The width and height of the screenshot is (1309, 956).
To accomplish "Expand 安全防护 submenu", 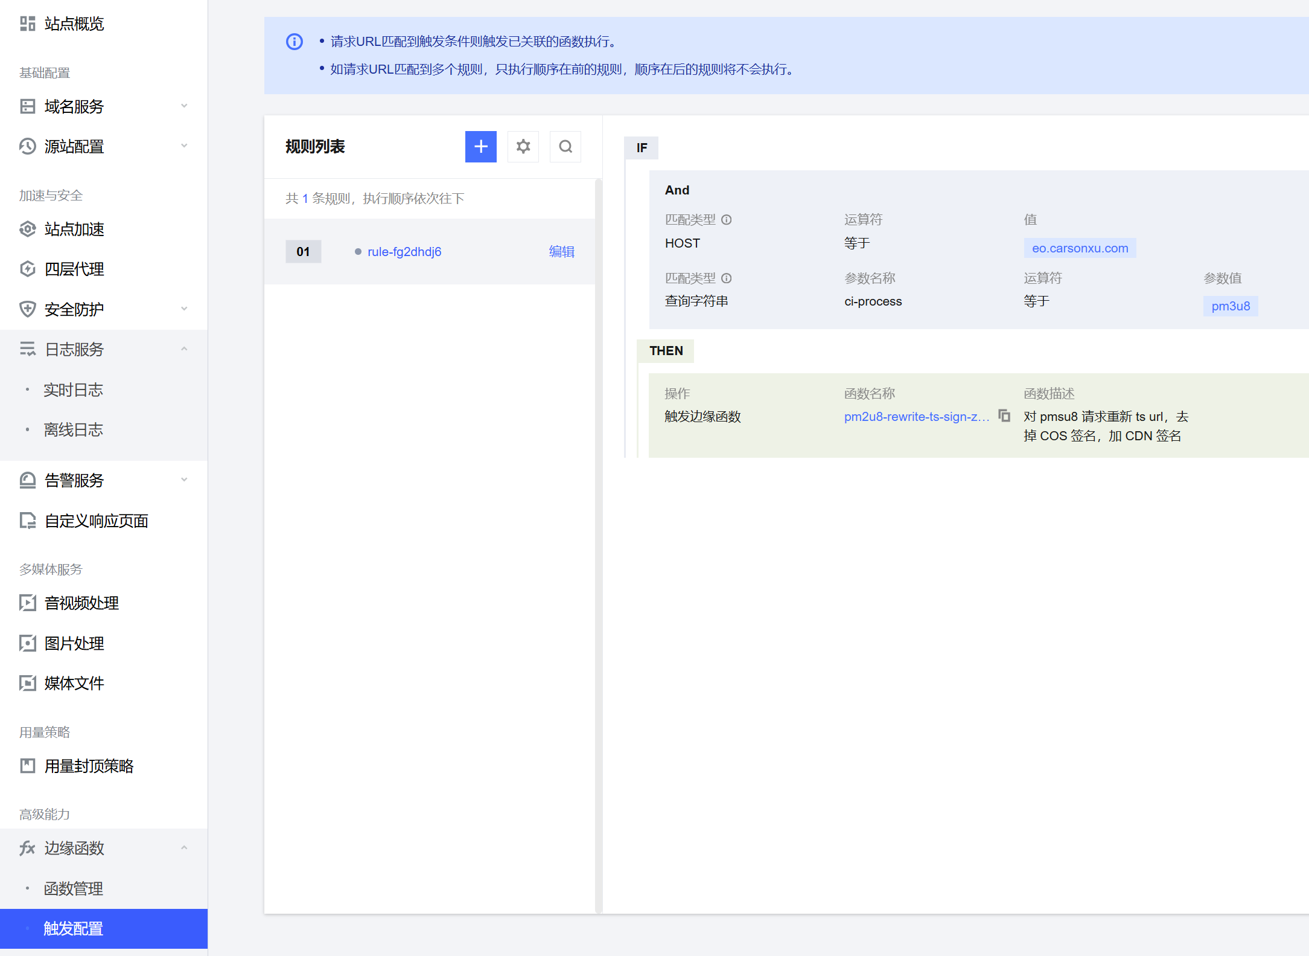I will coord(184,309).
